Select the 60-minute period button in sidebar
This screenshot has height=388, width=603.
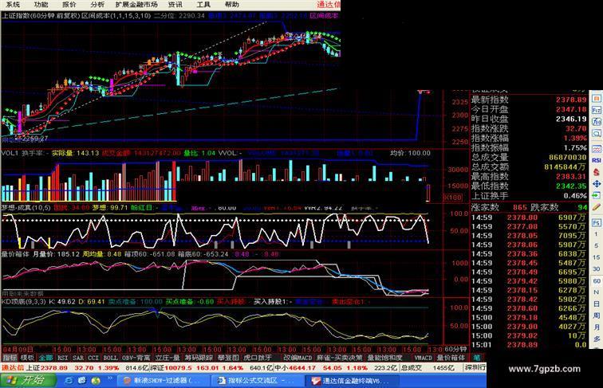pos(597,280)
